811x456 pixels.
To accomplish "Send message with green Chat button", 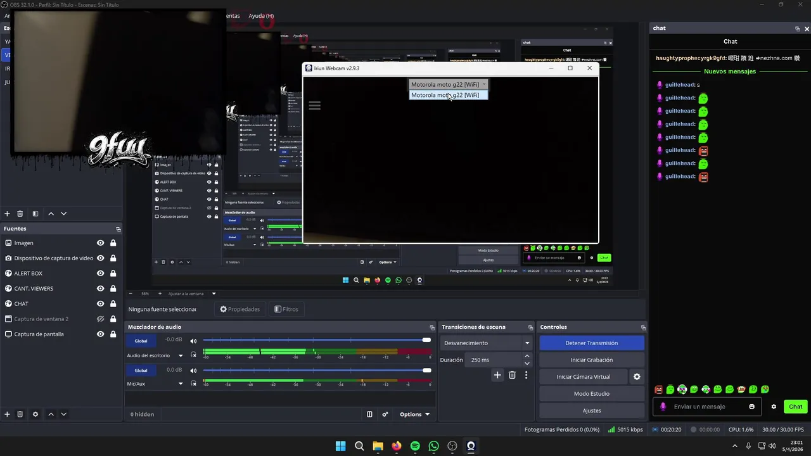I will click(795, 407).
